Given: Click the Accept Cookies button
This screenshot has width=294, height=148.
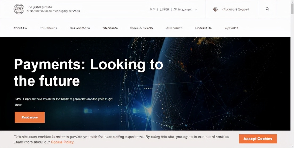Looking at the screenshot, I should 258,139.
